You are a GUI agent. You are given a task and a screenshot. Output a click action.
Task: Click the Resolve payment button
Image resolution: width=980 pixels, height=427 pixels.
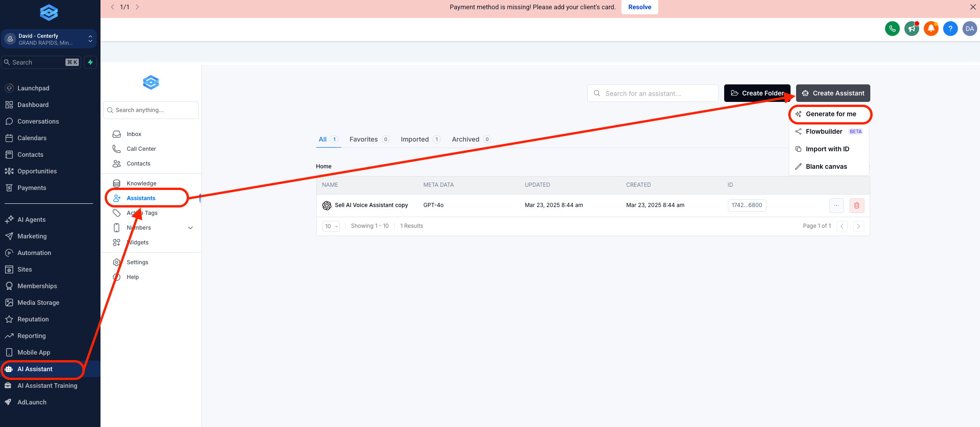click(x=639, y=7)
